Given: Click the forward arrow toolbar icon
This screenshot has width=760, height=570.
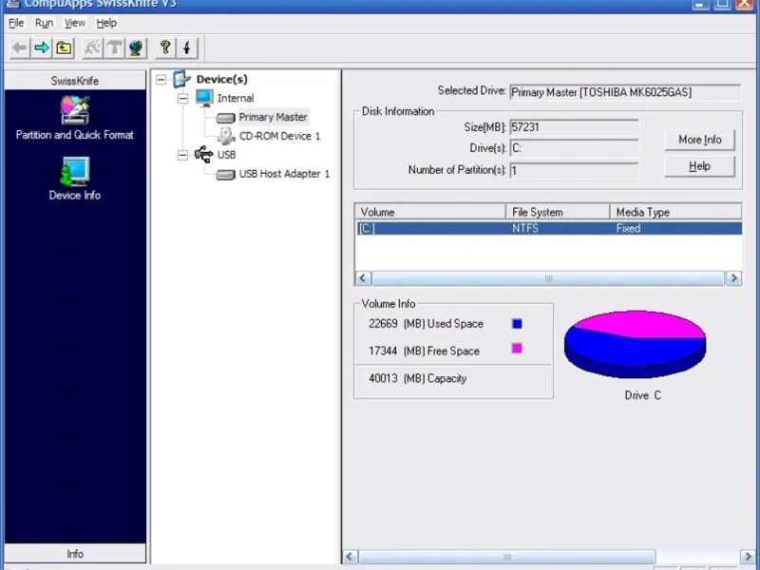Looking at the screenshot, I should (42, 48).
